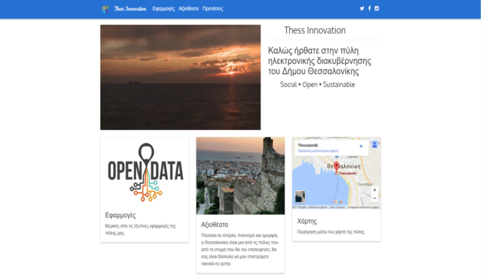Open the Facebook icon in the navbar
Screen dimensions: 481x275
pos(370,8)
